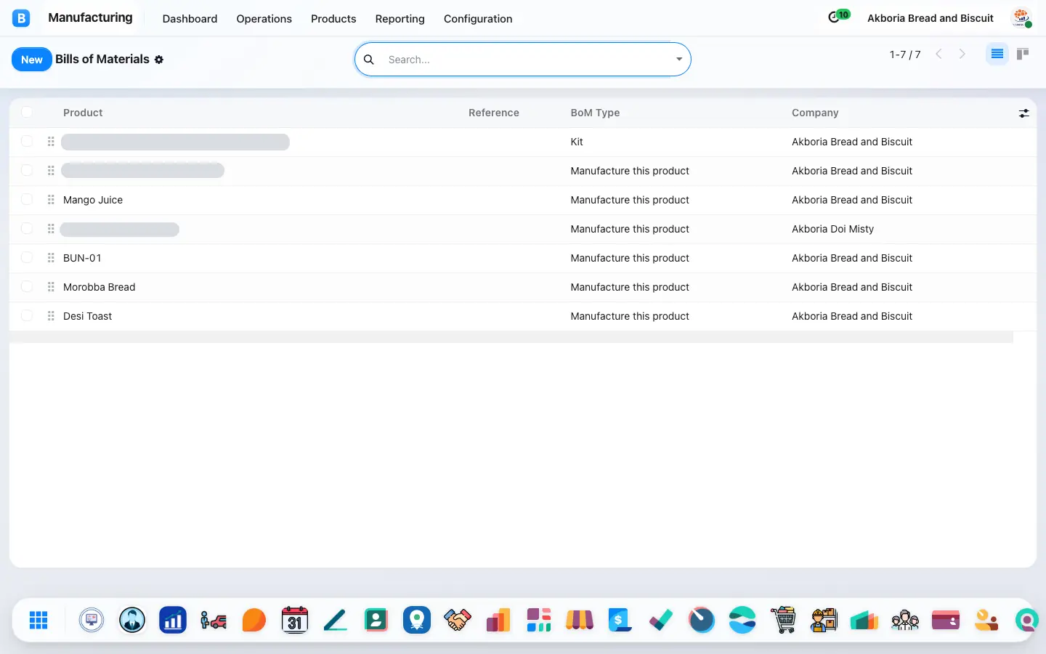Sort by the BoM Type column header
Viewport: 1046px width, 654px height.
[595, 113]
